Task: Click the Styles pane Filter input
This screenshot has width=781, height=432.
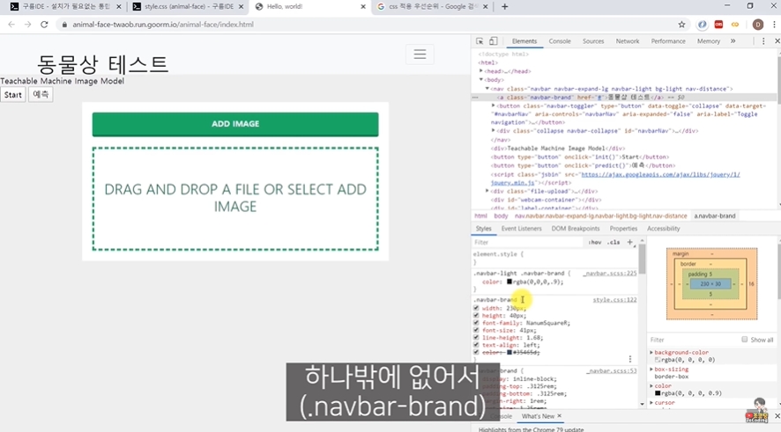Action: [x=527, y=242]
